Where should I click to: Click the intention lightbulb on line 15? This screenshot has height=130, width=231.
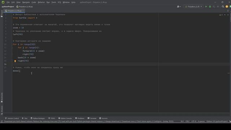point(15,61)
